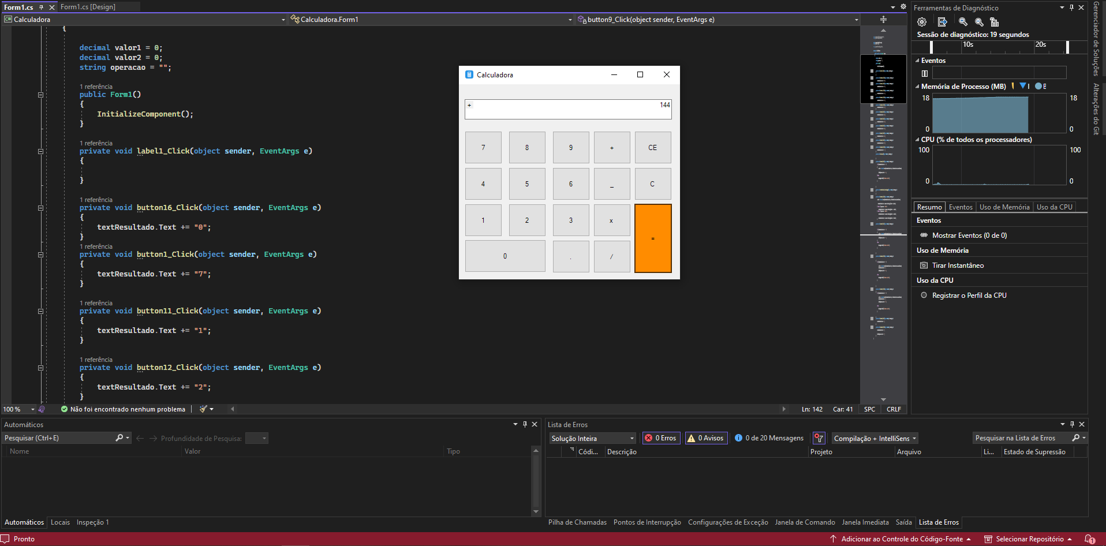
Task: Click Adicionar ao Controle do Código-Fonte
Action: pyautogui.click(x=903, y=538)
